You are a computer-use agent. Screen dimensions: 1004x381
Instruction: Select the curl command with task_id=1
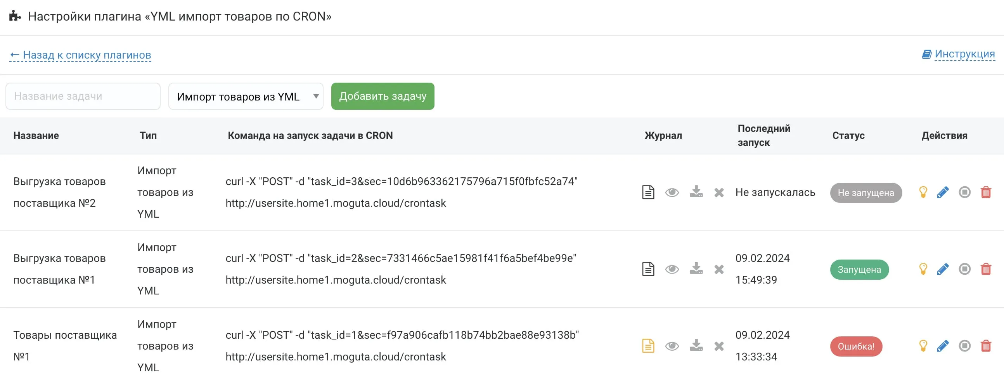402,346
